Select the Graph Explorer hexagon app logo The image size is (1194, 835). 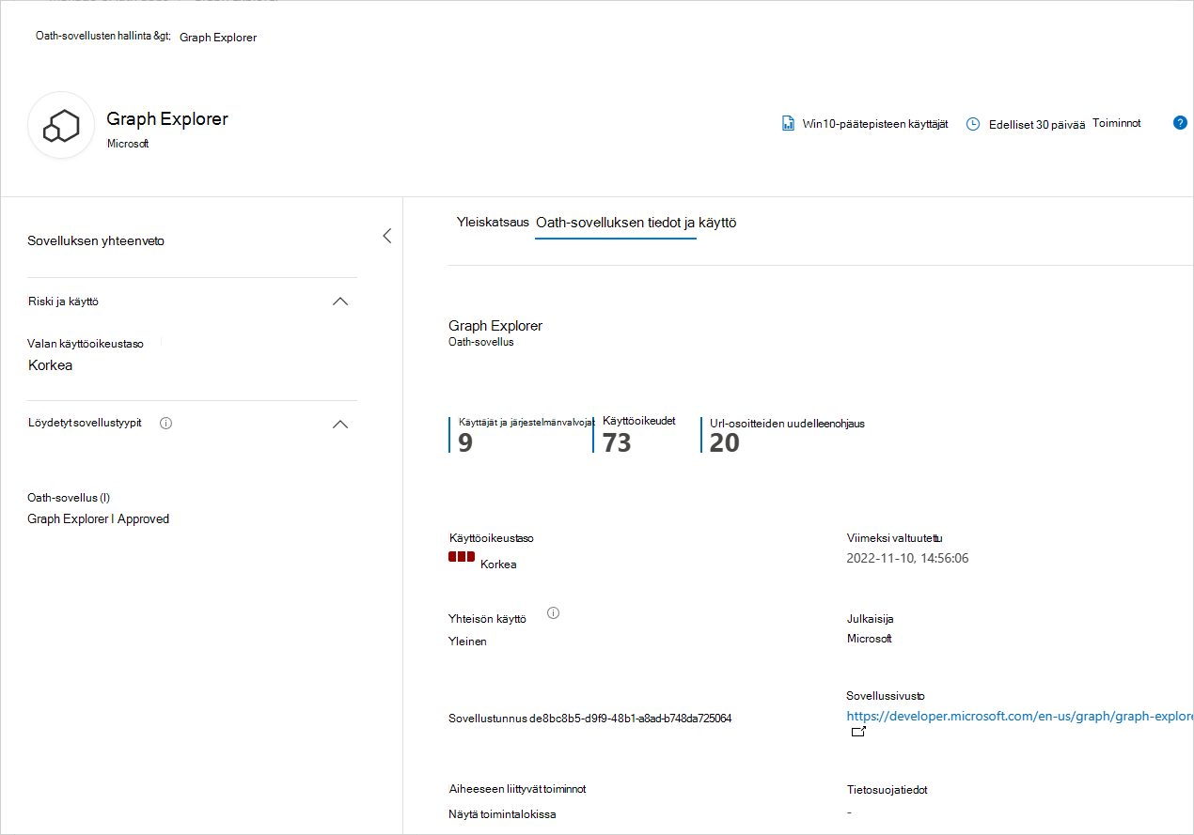(x=60, y=123)
